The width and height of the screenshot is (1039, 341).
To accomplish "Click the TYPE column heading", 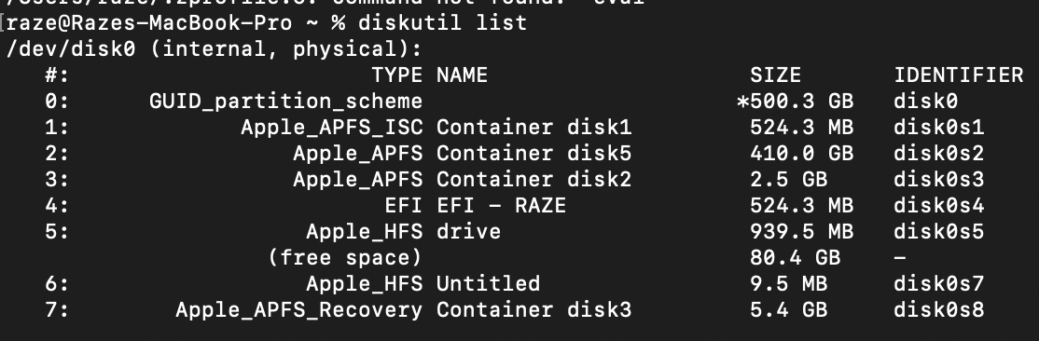I will point(397,75).
